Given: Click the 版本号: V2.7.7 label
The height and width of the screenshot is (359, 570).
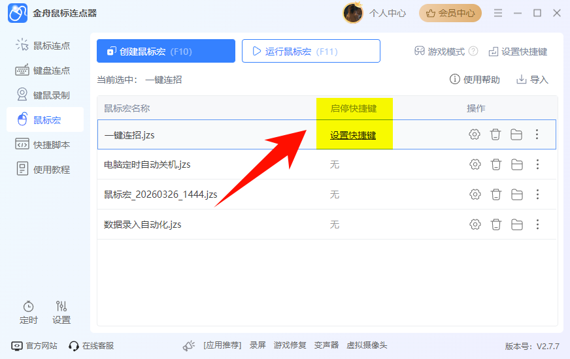Looking at the screenshot, I should point(532,347).
